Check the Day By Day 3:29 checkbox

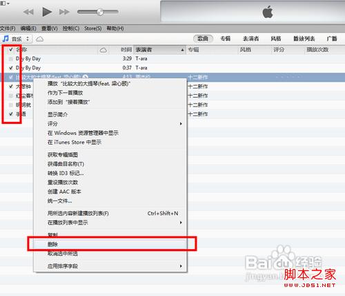(10, 59)
